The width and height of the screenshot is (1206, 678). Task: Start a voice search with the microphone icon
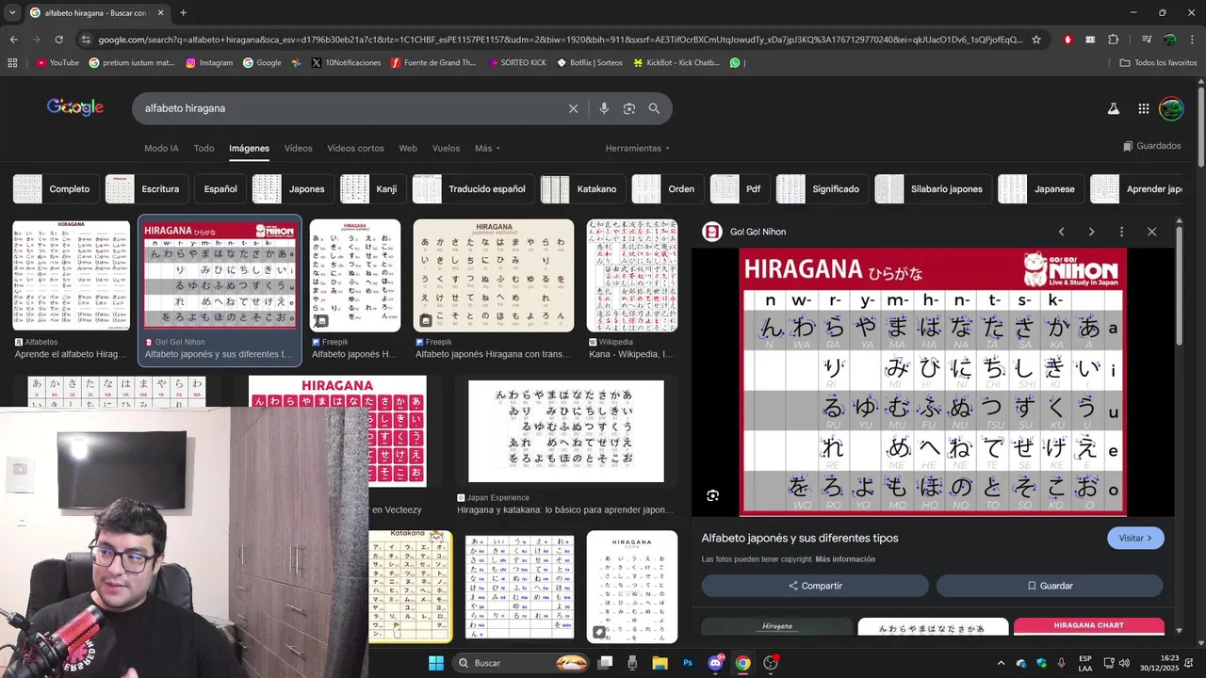click(604, 108)
